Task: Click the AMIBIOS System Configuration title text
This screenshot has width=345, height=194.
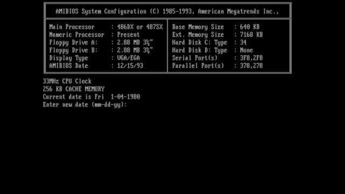Action: tap(167, 11)
